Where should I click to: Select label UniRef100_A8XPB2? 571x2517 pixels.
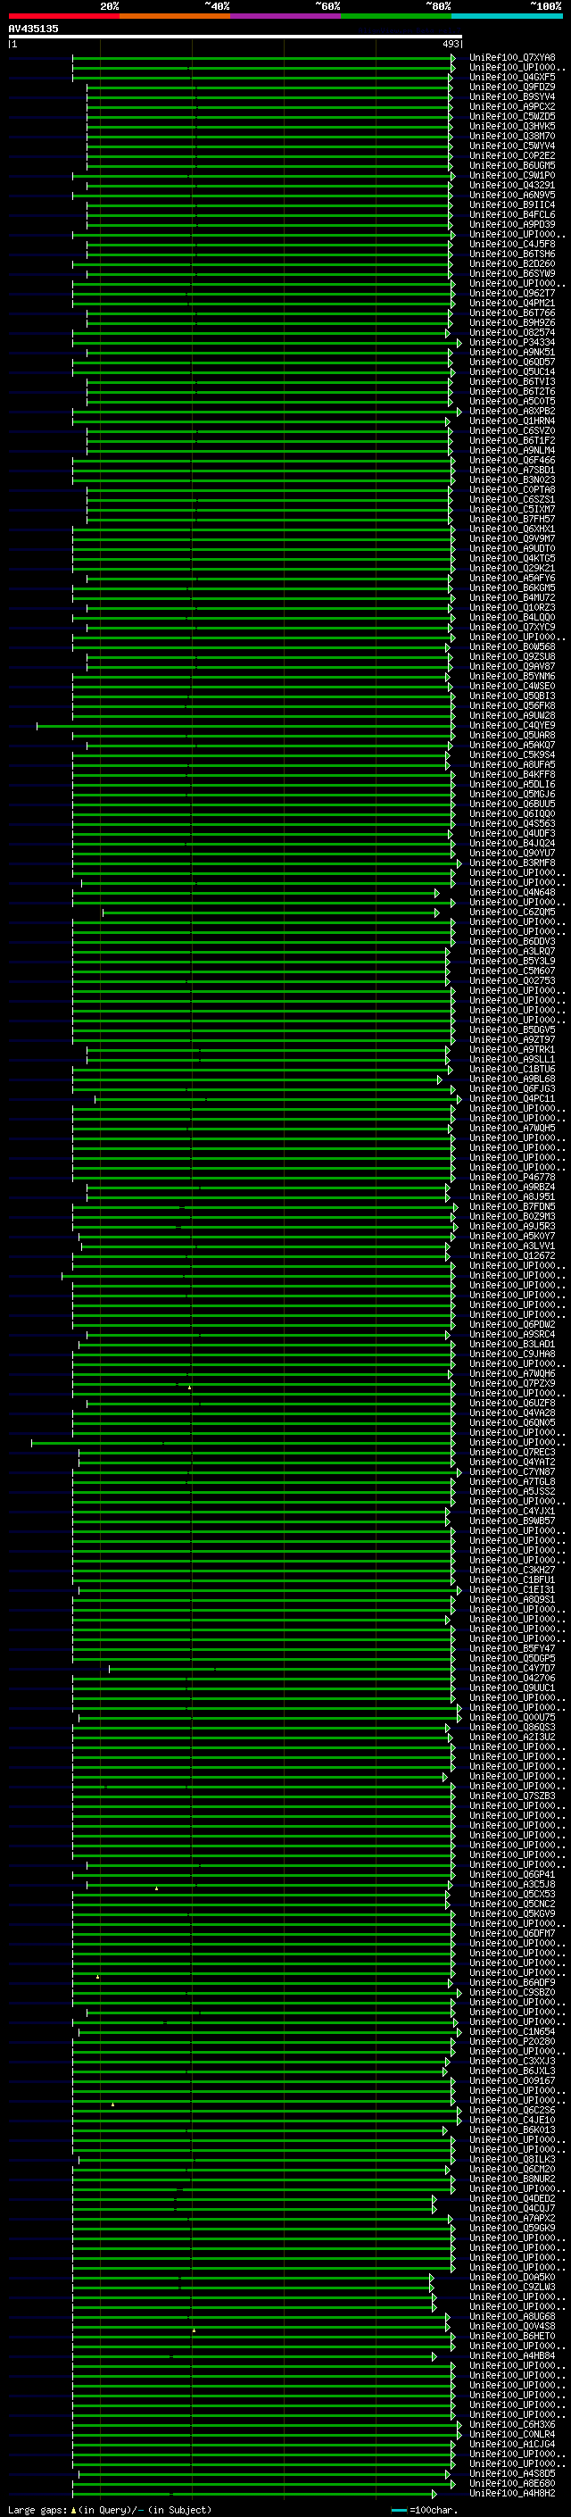tap(512, 412)
